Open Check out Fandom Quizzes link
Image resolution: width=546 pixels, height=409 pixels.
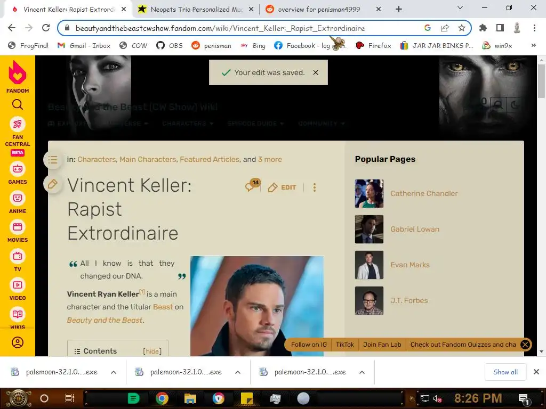tap(463, 345)
